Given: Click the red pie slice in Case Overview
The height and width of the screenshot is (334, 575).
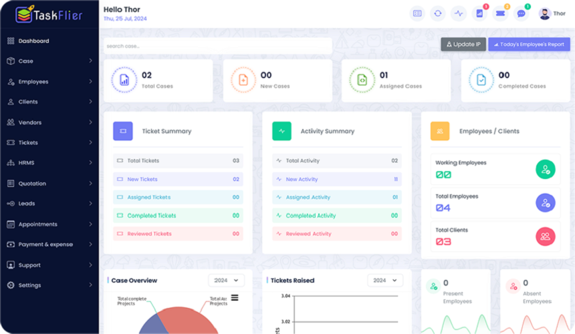Looking at the screenshot, I should pyautogui.click(x=187, y=319).
